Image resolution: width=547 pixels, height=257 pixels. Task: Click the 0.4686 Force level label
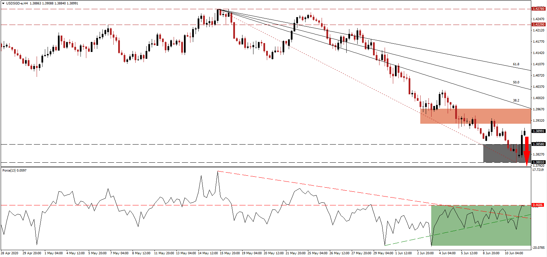[x=537, y=205]
